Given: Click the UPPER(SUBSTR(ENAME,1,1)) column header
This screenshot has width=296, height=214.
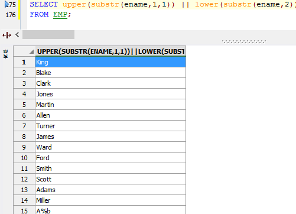Looking at the screenshot, I should (110, 51).
